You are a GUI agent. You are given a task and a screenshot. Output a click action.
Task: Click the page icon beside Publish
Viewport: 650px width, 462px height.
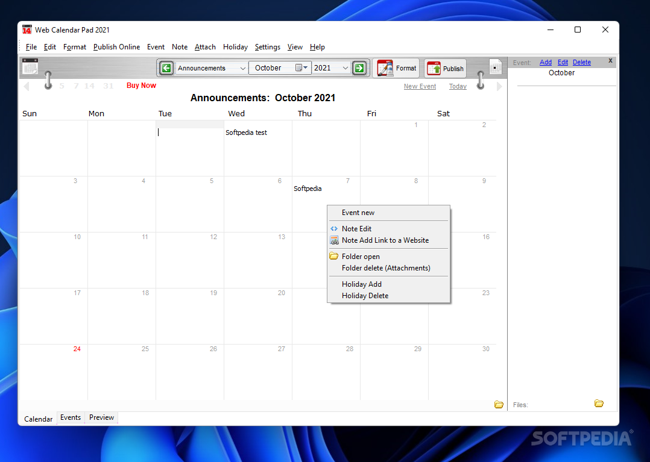point(496,67)
